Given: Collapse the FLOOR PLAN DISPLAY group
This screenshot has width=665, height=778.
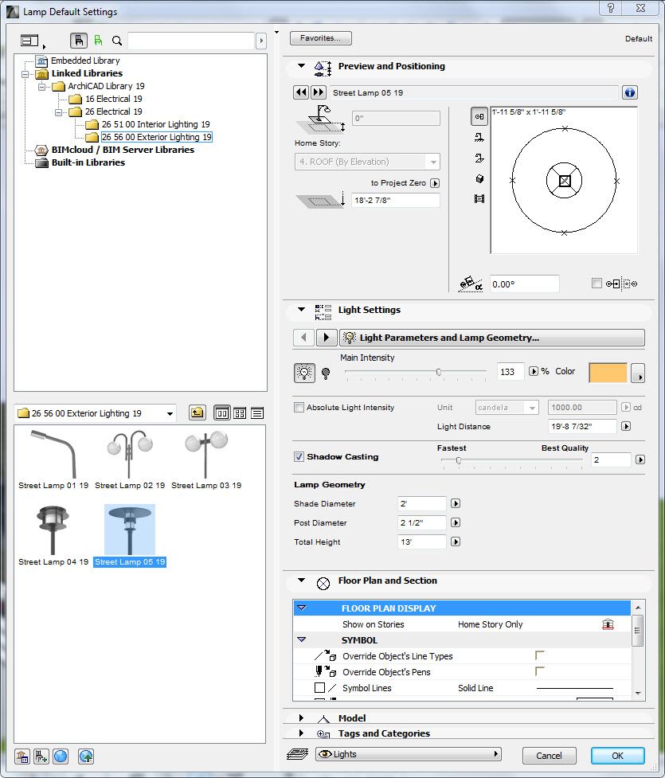Looking at the screenshot, I should click(x=301, y=608).
